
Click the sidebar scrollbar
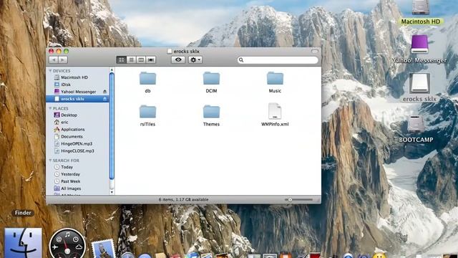[112, 126]
